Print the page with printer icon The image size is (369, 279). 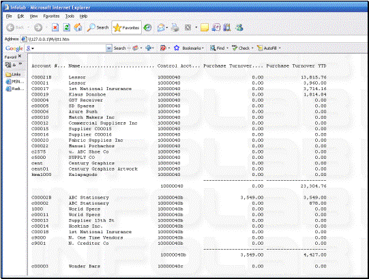[x=175, y=28]
